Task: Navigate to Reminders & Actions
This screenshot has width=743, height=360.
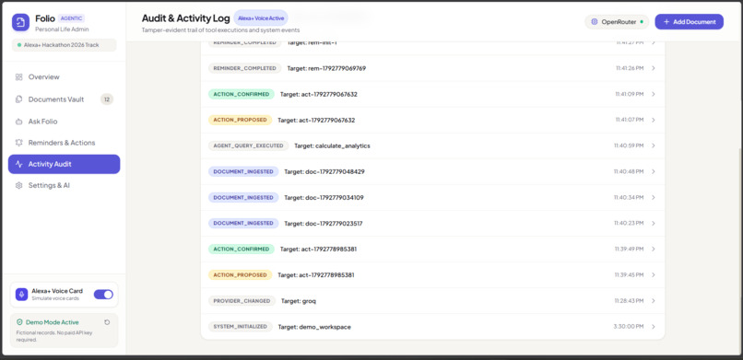Action: point(64,143)
